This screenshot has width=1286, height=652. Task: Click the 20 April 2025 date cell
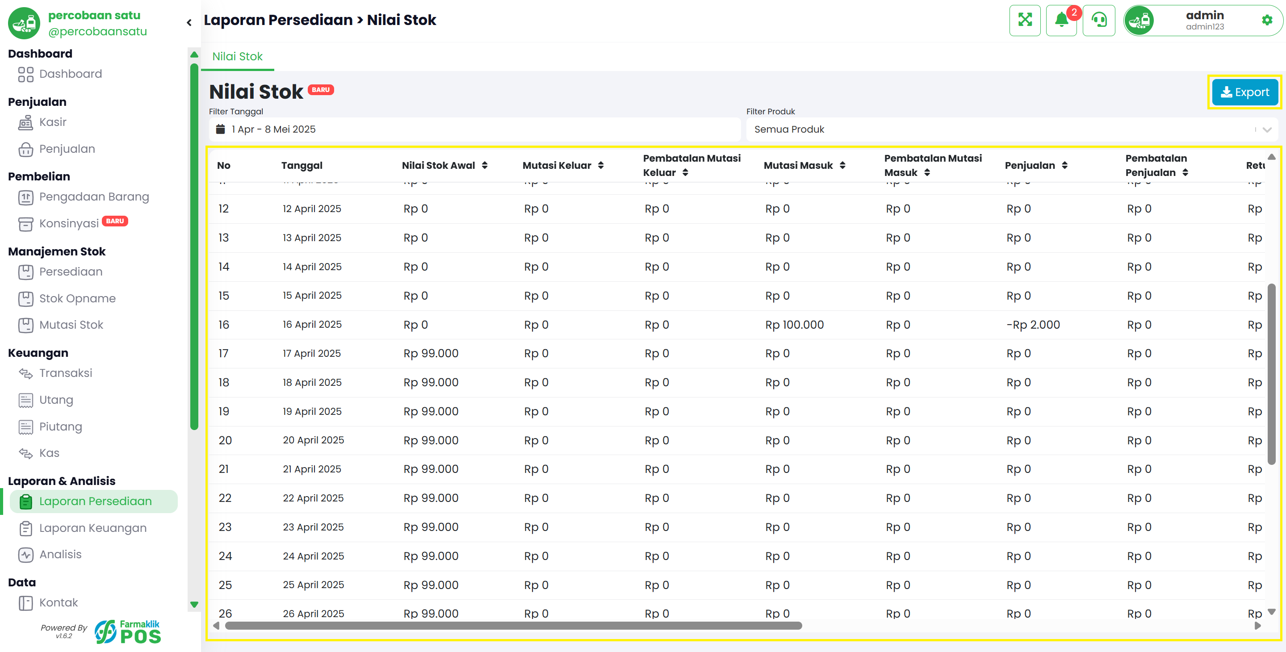pos(313,440)
